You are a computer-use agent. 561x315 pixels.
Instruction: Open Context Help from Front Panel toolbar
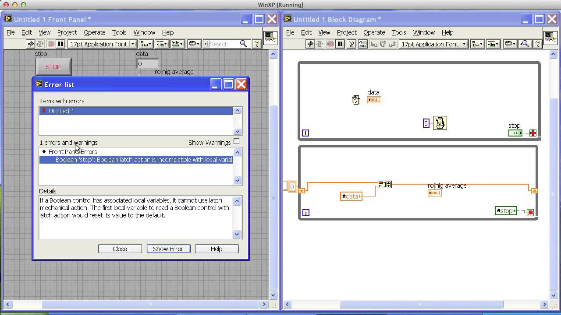coord(257,44)
